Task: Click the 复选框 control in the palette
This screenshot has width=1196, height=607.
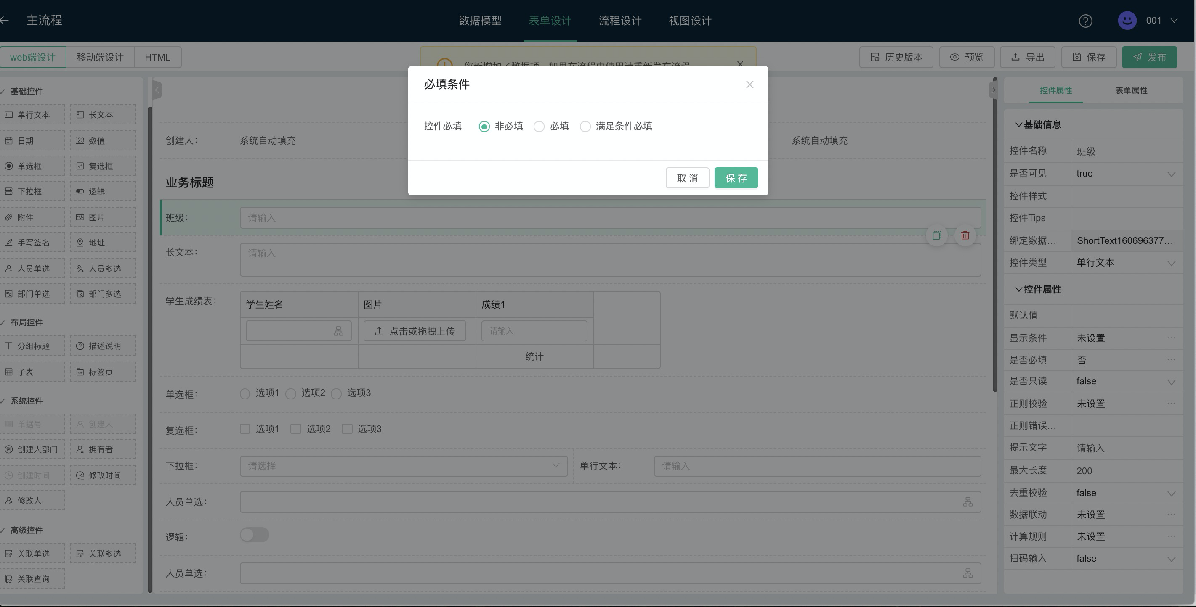Action: [103, 166]
